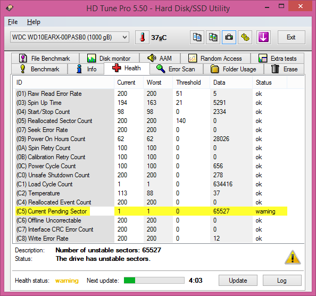
Task: Switch to the Disk monitor tab
Action: (x=109, y=59)
